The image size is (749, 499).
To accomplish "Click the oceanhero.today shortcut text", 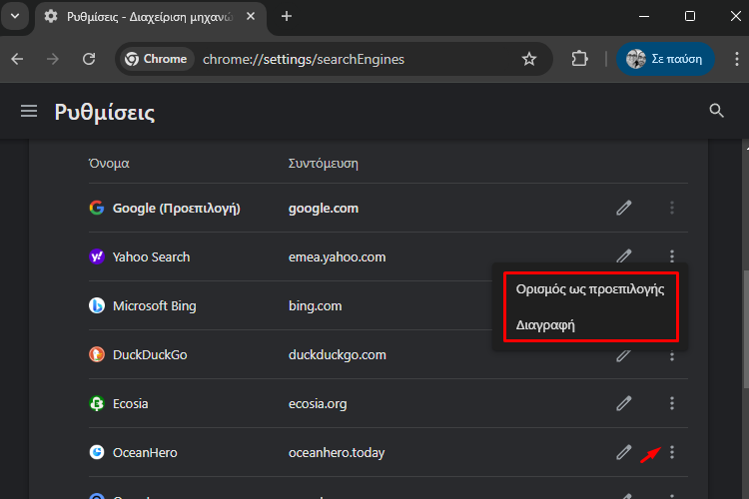I will 337,453.
